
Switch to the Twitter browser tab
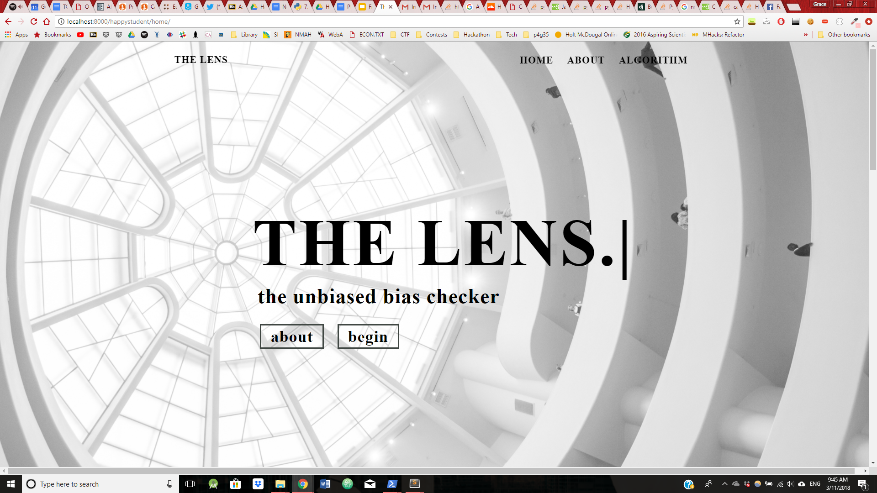(x=212, y=6)
